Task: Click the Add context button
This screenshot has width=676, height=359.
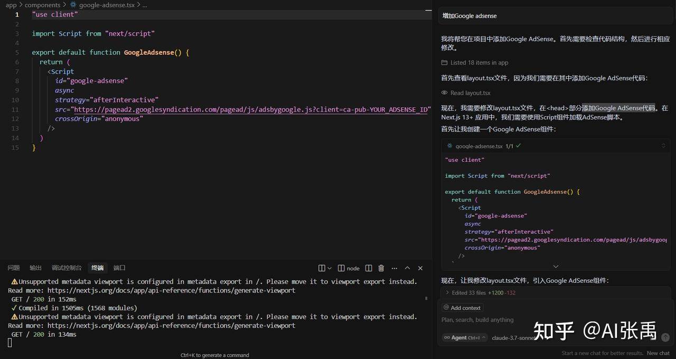Action: click(x=462, y=308)
